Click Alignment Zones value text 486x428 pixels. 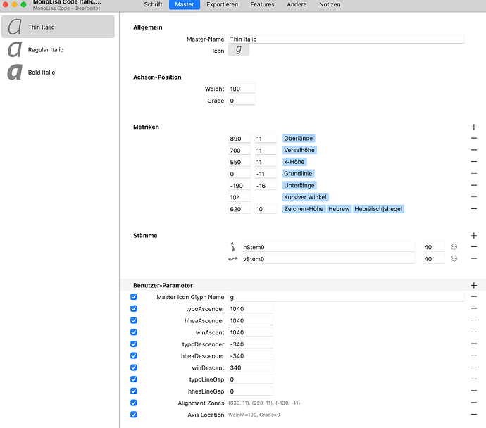[264, 403]
